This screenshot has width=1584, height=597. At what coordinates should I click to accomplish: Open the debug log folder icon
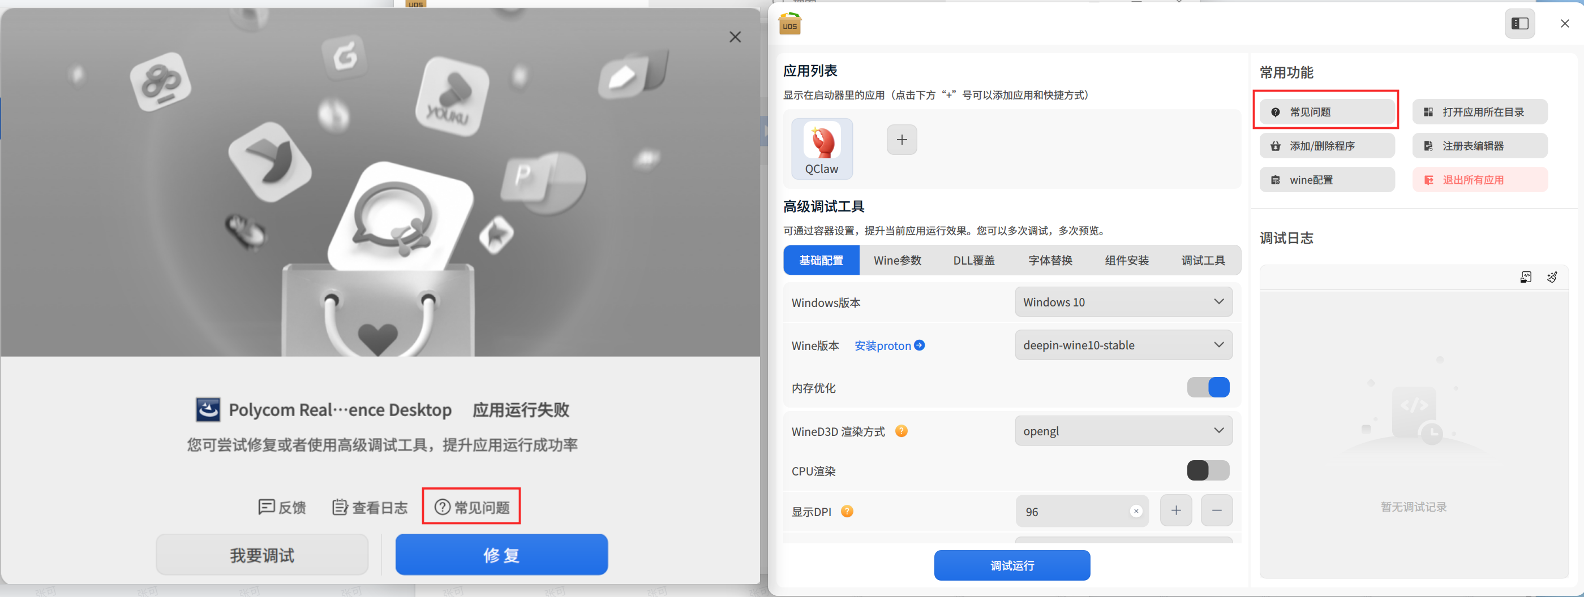[1526, 277]
